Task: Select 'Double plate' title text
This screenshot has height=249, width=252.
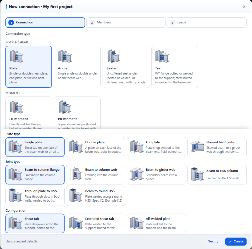Action: [x=95, y=142]
